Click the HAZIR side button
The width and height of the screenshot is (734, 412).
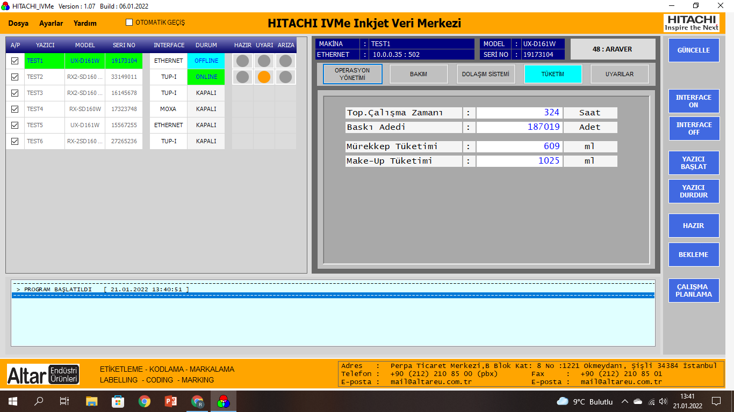[694, 225]
